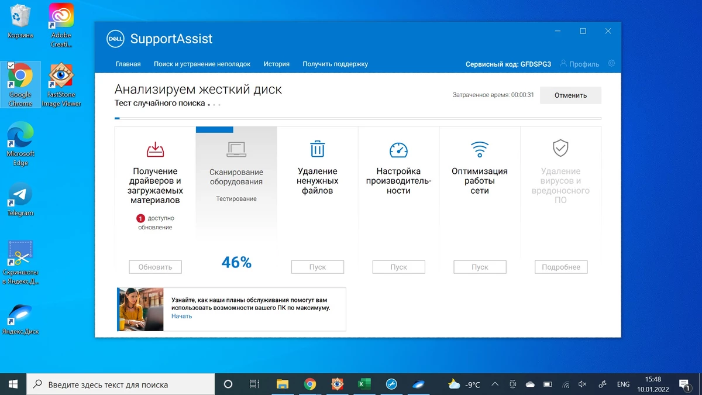Open SupportAssist settings gear icon
This screenshot has height=395, width=702.
[611, 63]
